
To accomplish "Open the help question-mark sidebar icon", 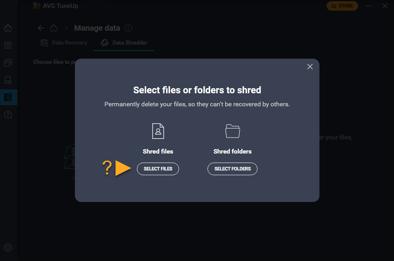I will 8,115.
